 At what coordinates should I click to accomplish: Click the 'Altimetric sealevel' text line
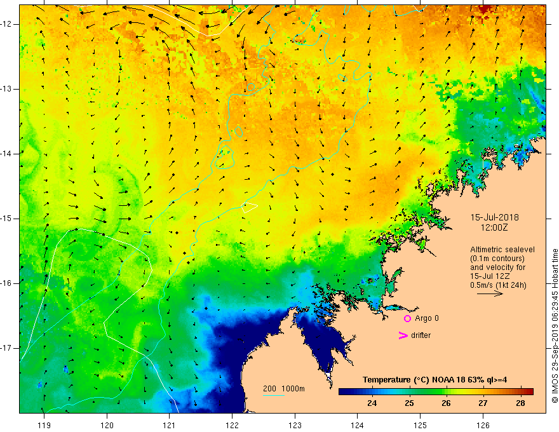coord(502,250)
